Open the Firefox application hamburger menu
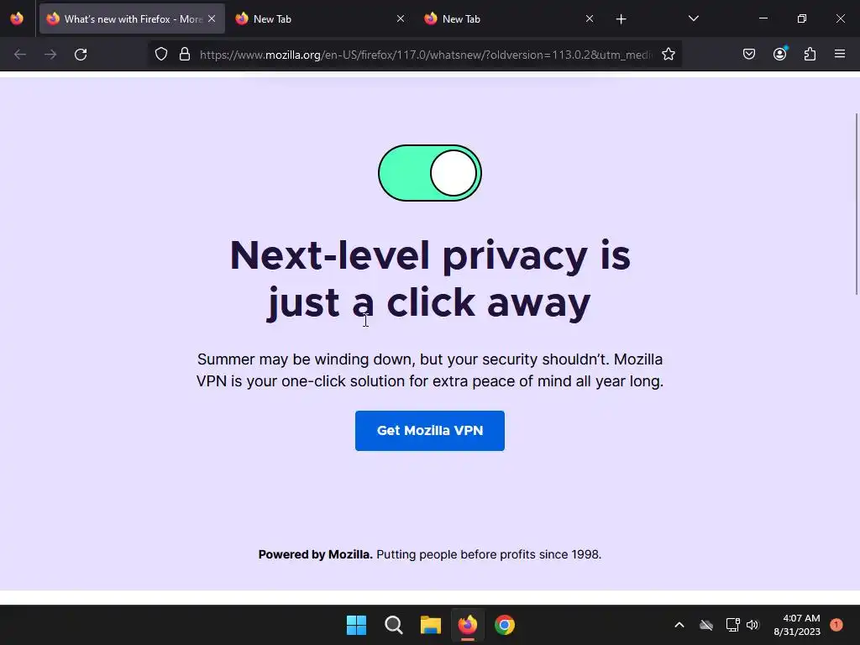The image size is (860, 645). coord(840,55)
